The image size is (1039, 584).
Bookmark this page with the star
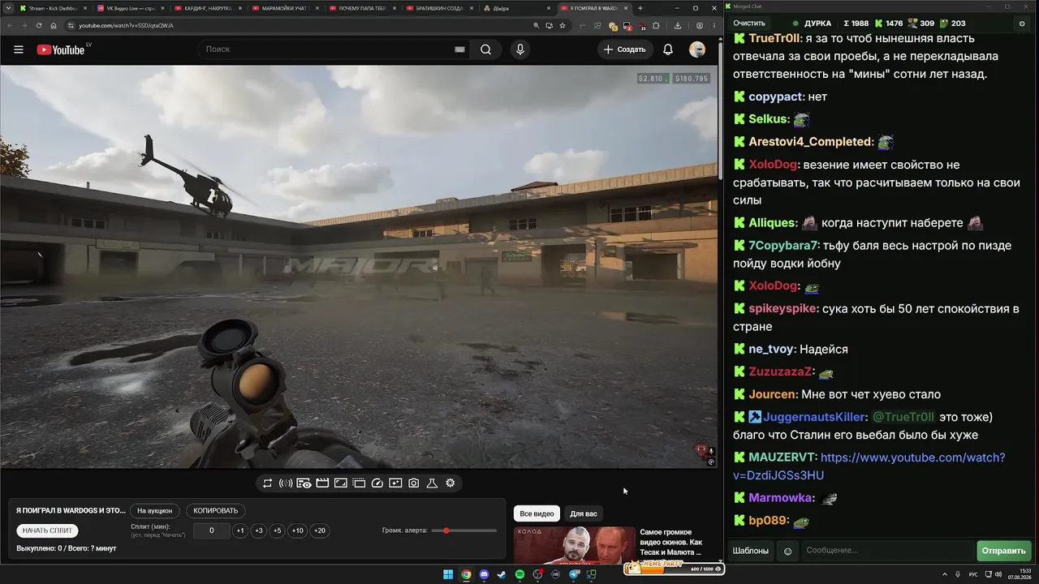tap(563, 25)
